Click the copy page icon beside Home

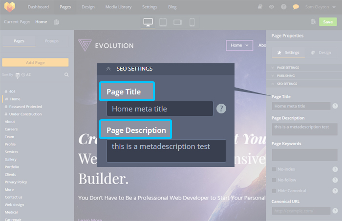click(57, 22)
